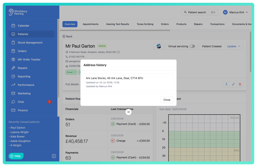Click the Charge red arrow icon

113,141
